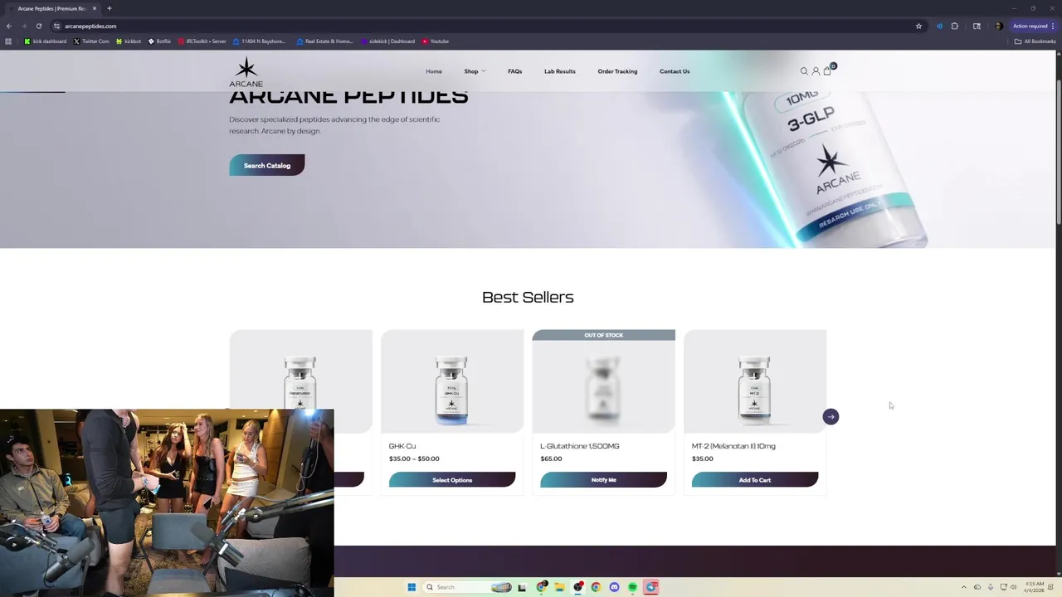Click the $35.00 – $50.00 price range
The image size is (1062, 597).
[414, 459]
